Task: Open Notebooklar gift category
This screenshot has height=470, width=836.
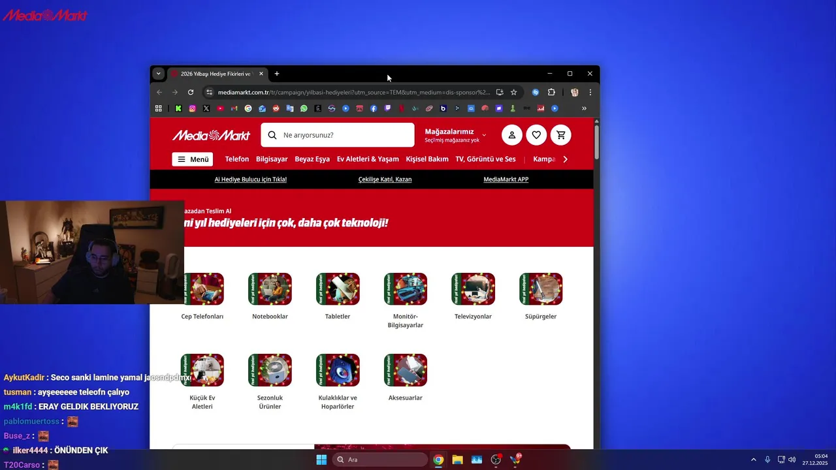Action: 270,297
